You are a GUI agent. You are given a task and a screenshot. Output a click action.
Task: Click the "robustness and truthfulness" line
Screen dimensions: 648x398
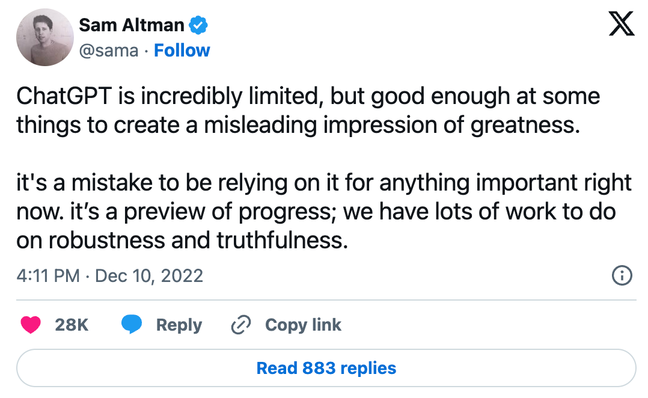tap(183, 240)
